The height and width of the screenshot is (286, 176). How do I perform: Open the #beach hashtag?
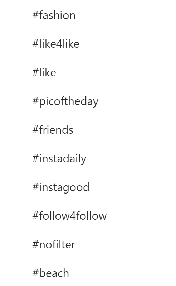point(50,273)
